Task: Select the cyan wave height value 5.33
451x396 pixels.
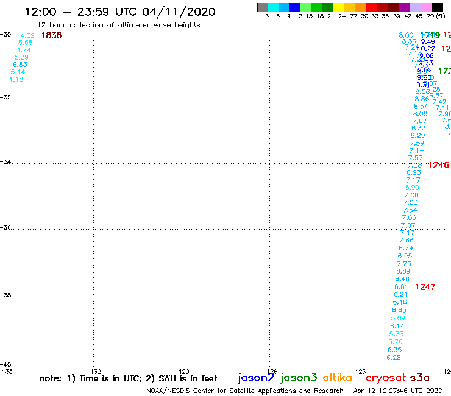Action: tap(396, 334)
